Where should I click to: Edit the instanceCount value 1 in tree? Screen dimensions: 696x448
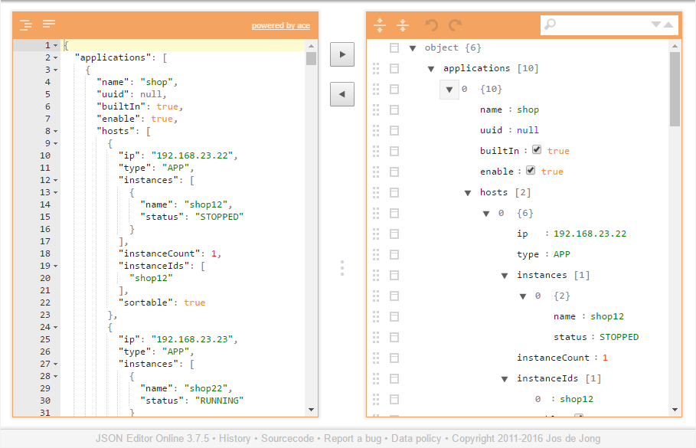[x=605, y=358]
